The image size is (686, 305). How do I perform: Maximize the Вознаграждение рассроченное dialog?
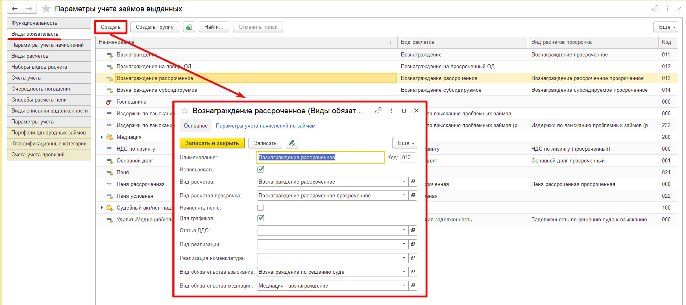coord(404,110)
